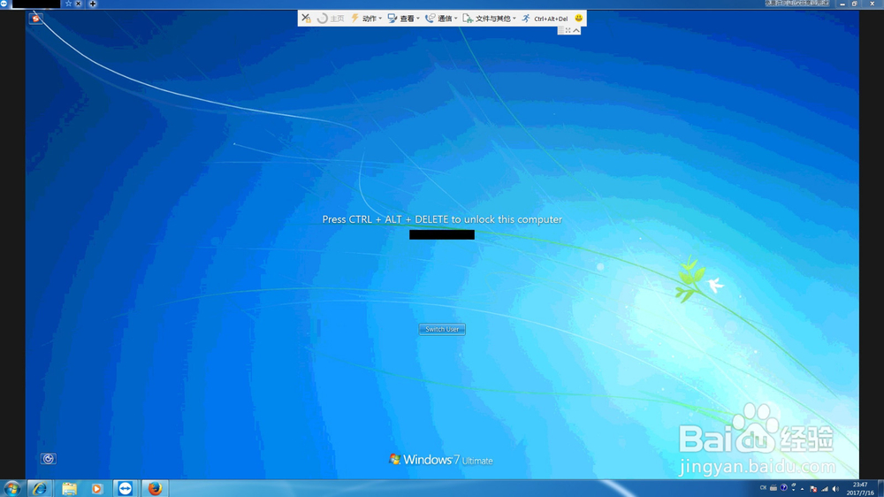Launch Firefox from the taskbar
This screenshot has width=884, height=497.
[x=155, y=488]
